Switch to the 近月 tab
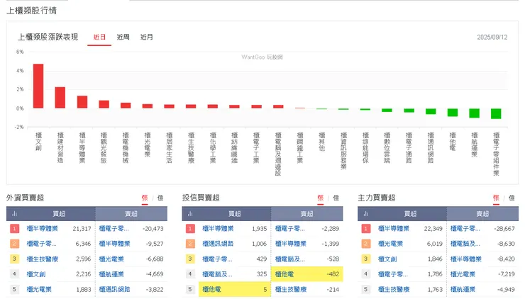The width and height of the screenshot is (525, 299). 146,37
